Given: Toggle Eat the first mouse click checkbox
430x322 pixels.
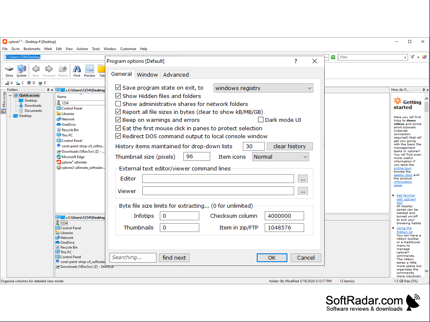Looking at the screenshot, I should click(x=118, y=128).
